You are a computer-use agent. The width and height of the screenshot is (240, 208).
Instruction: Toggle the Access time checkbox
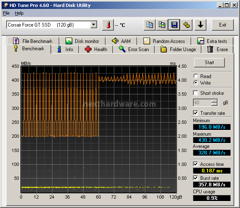[195, 164]
